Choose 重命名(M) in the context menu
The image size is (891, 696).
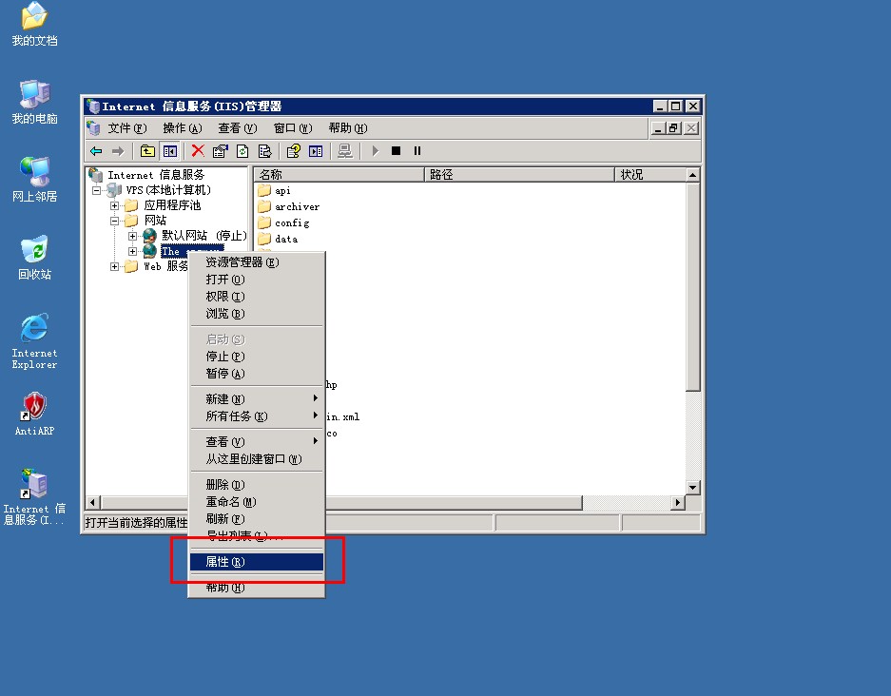point(257,502)
